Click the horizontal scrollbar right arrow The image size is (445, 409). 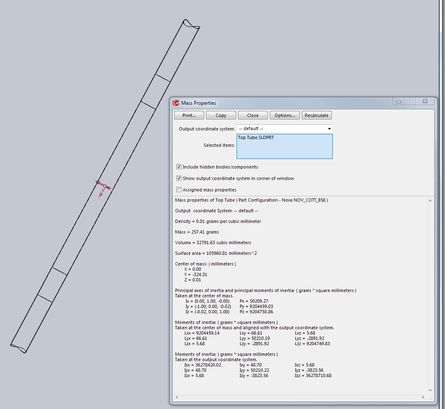[424, 397]
